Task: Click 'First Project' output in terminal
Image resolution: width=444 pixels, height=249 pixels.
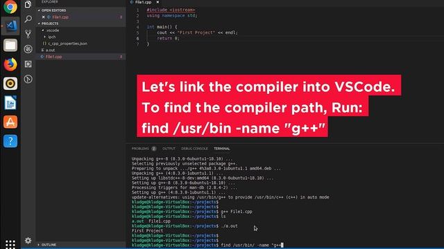Action: pyautogui.click(x=147, y=230)
